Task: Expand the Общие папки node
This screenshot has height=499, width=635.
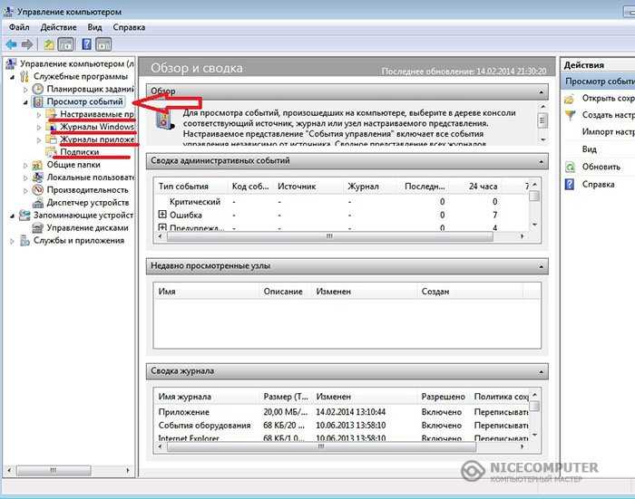Action: [x=25, y=165]
